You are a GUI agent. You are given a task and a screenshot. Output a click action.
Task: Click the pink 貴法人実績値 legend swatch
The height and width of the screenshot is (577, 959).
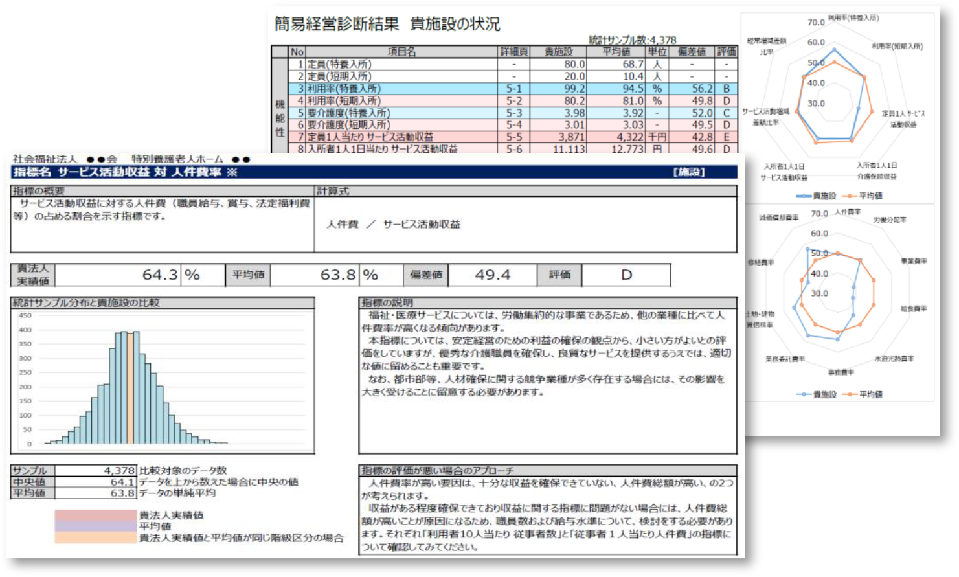[96, 515]
